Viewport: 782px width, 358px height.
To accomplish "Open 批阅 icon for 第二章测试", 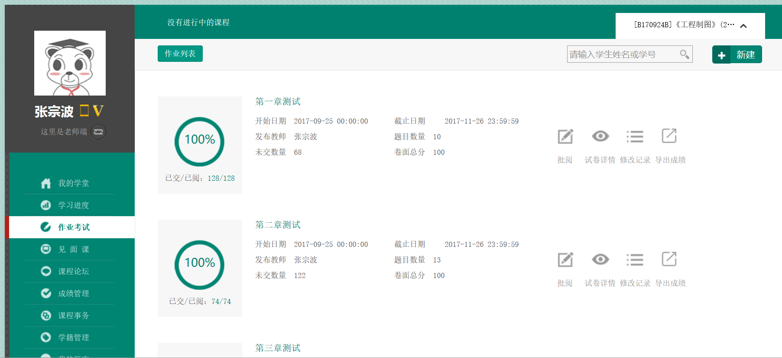I will tap(565, 259).
